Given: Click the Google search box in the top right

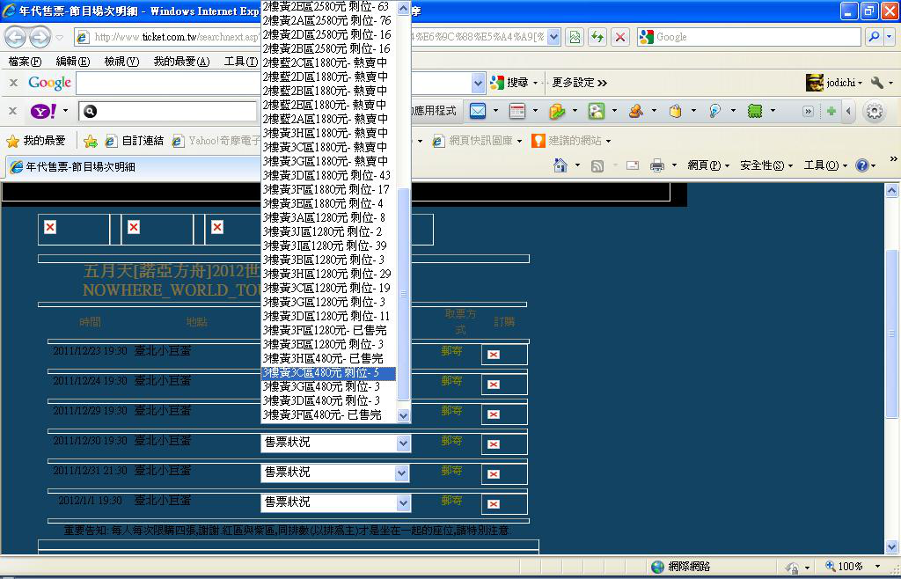Looking at the screenshot, I should [x=749, y=37].
